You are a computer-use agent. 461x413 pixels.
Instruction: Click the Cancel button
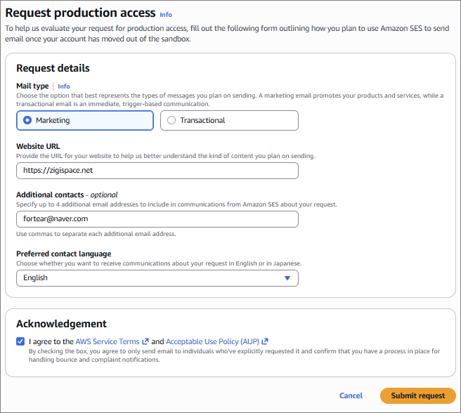click(351, 395)
